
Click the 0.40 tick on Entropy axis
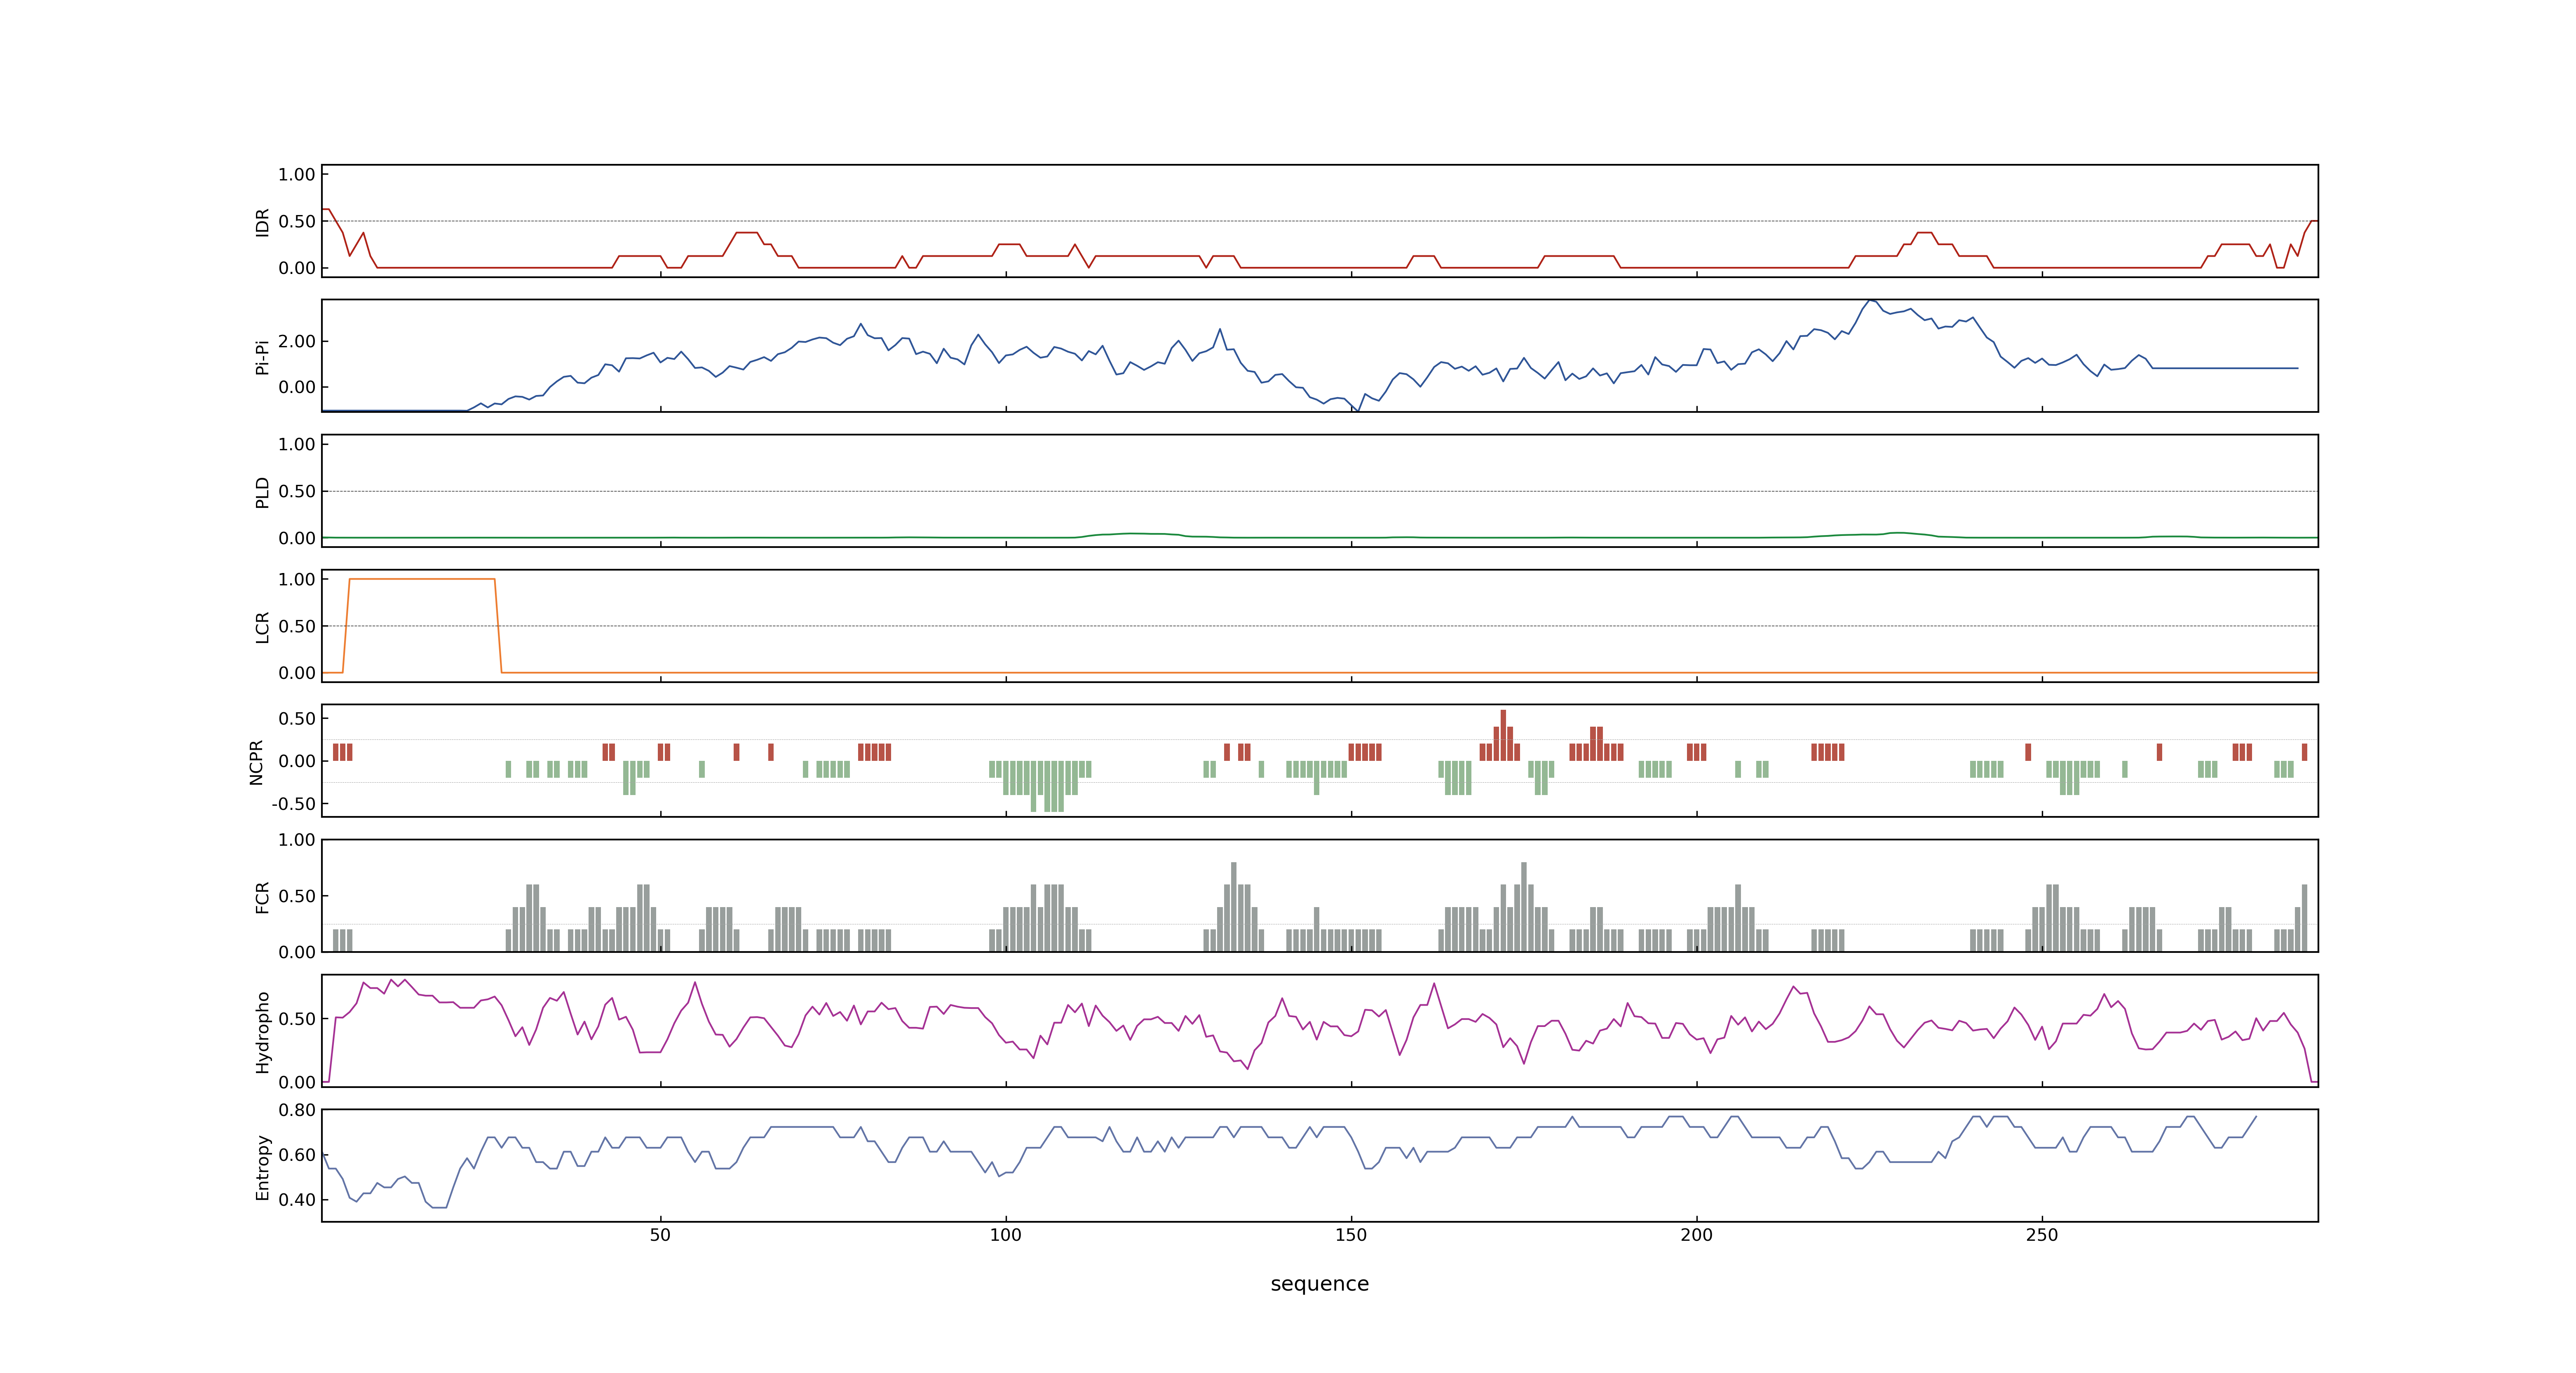[x=297, y=1200]
